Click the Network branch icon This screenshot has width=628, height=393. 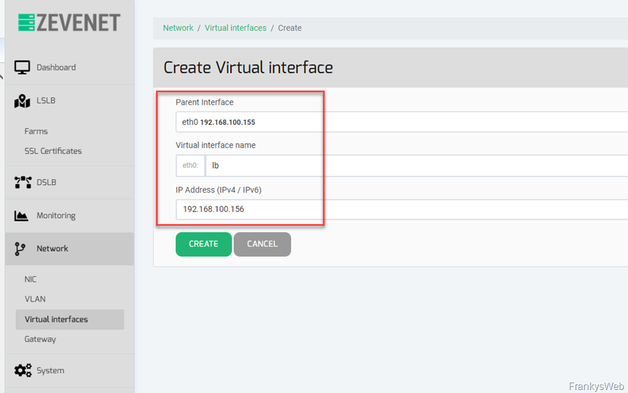pos(21,249)
